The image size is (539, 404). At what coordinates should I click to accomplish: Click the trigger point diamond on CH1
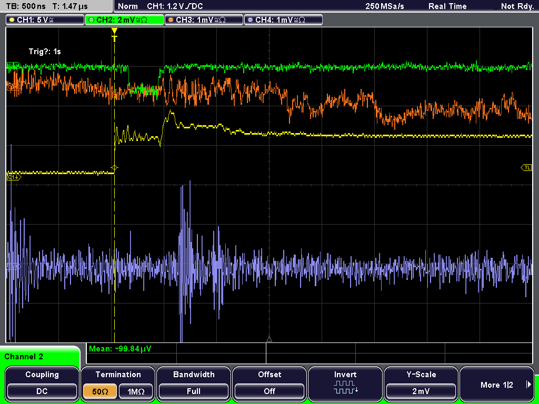tap(114, 168)
